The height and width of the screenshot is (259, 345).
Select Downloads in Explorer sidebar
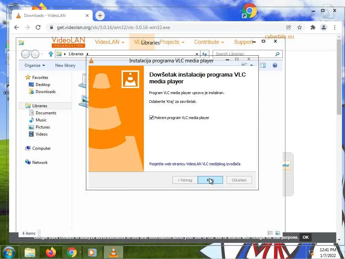pyautogui.click(x=45, y=92)
